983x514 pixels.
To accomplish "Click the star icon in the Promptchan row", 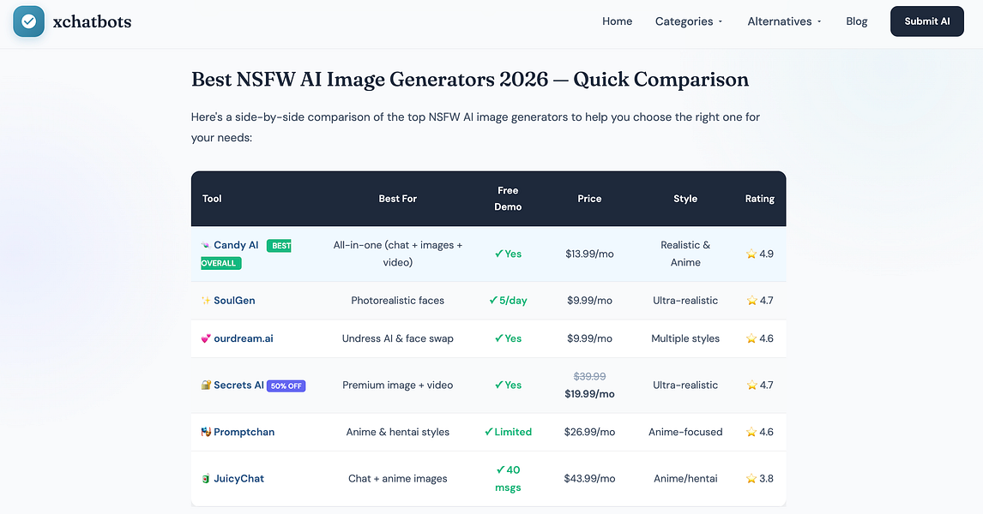I will [x=751, y=432].
